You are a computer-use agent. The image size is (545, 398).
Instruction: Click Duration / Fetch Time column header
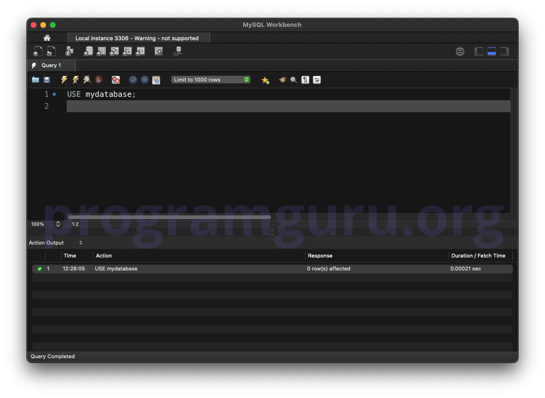pyautogui.click(x=478, y=256)
